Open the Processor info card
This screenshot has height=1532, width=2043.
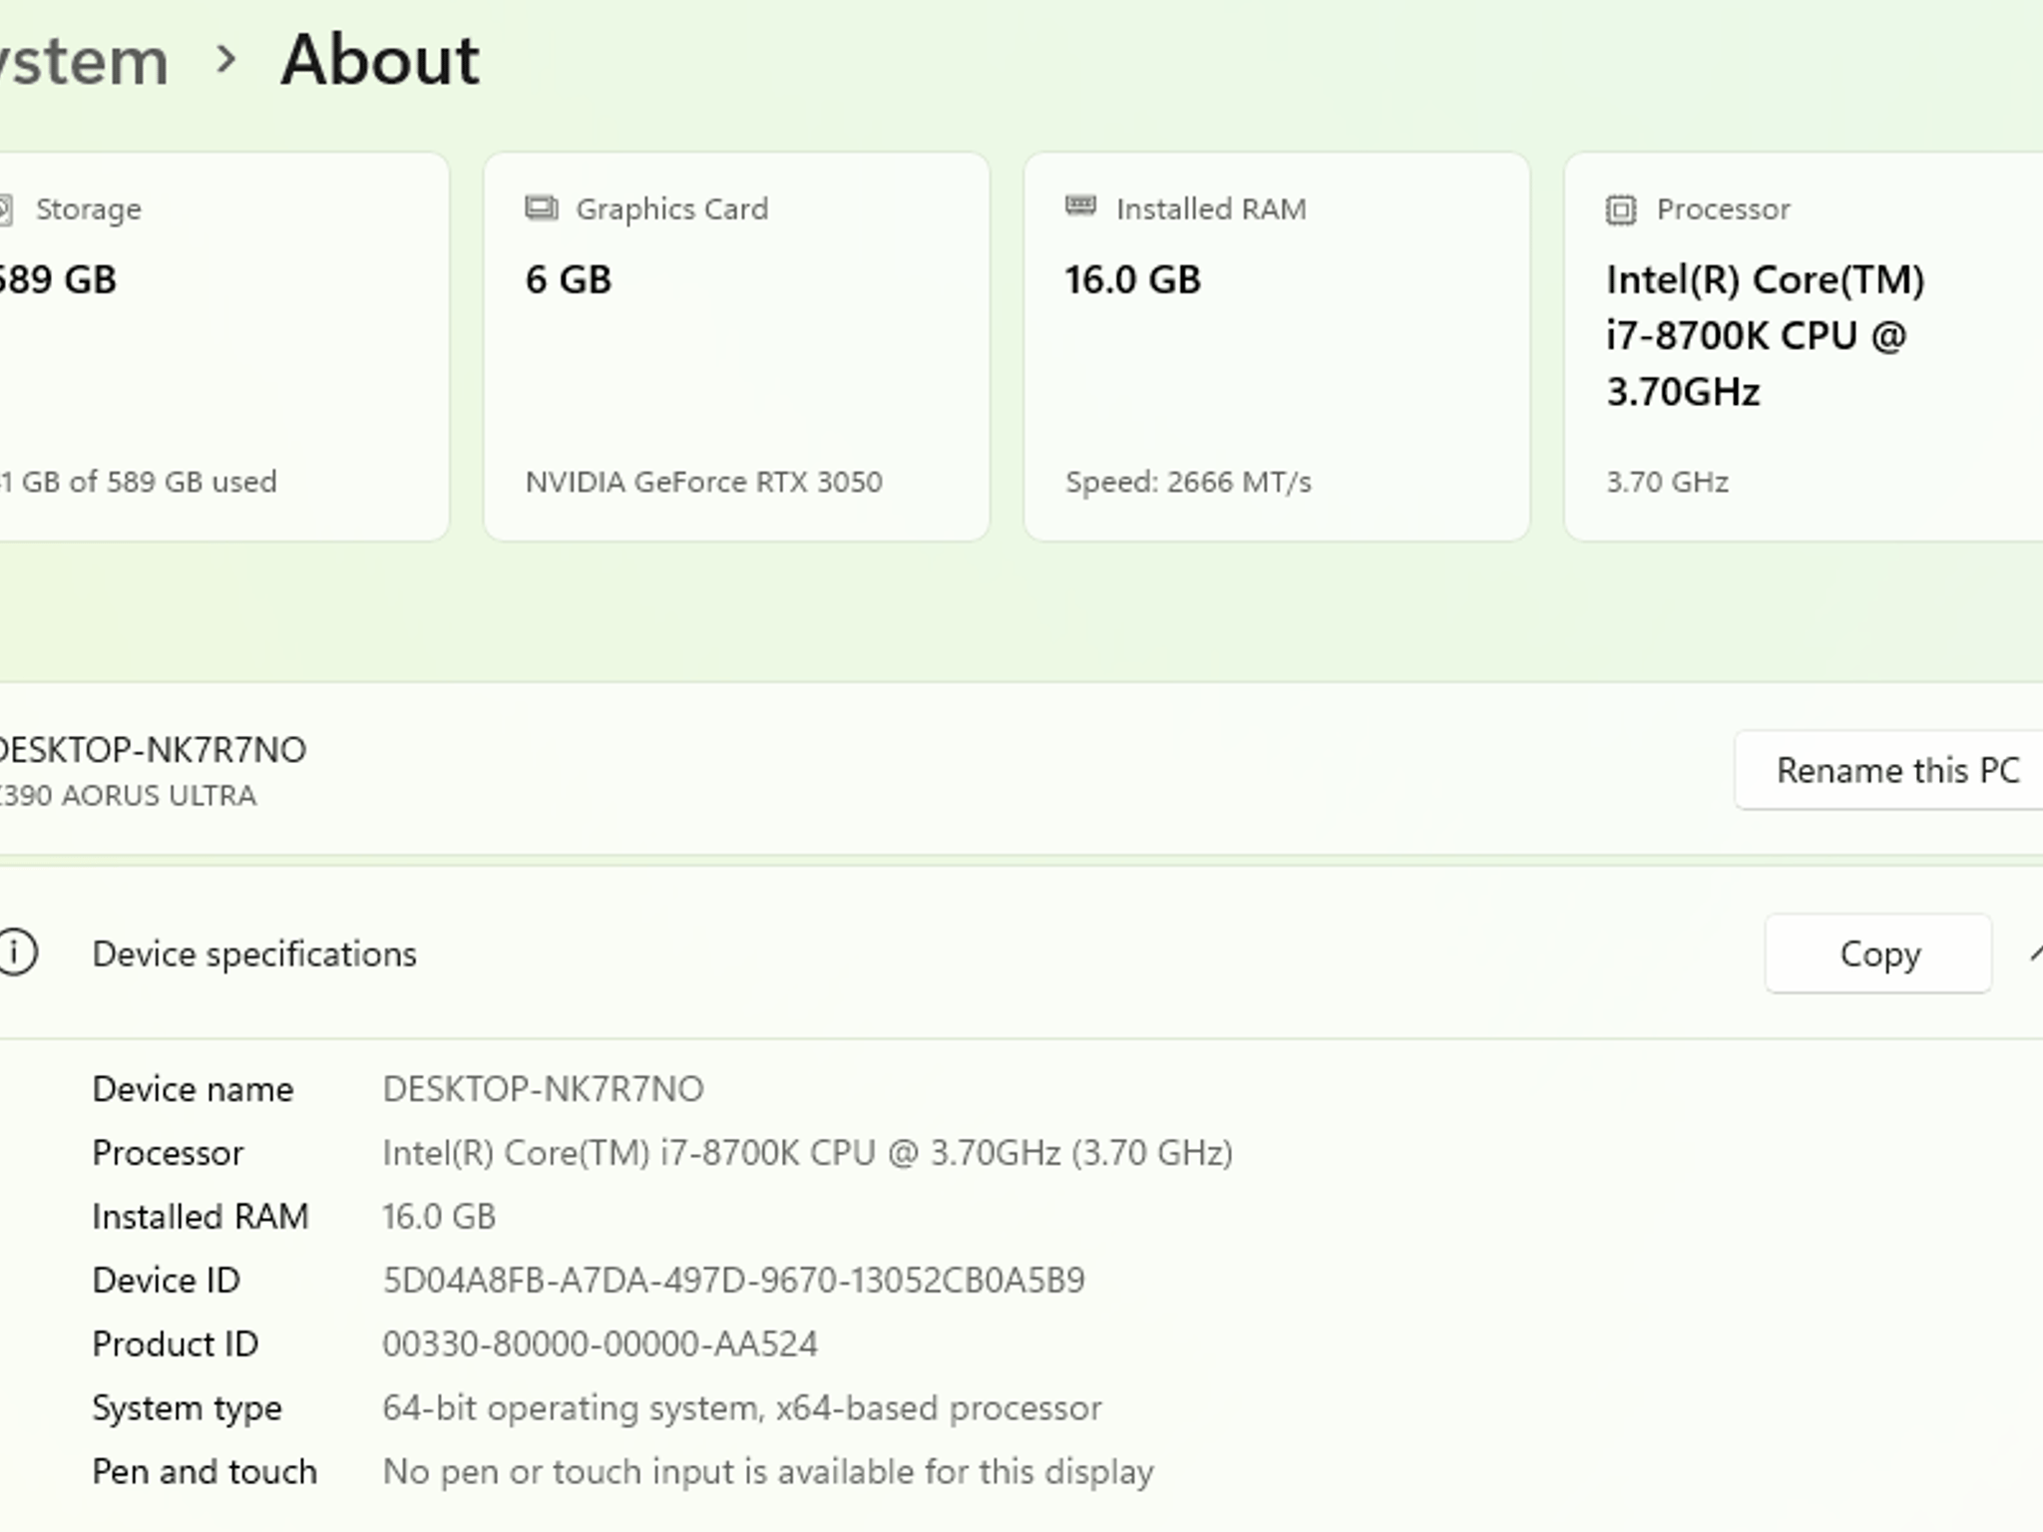click(1804, 346)
